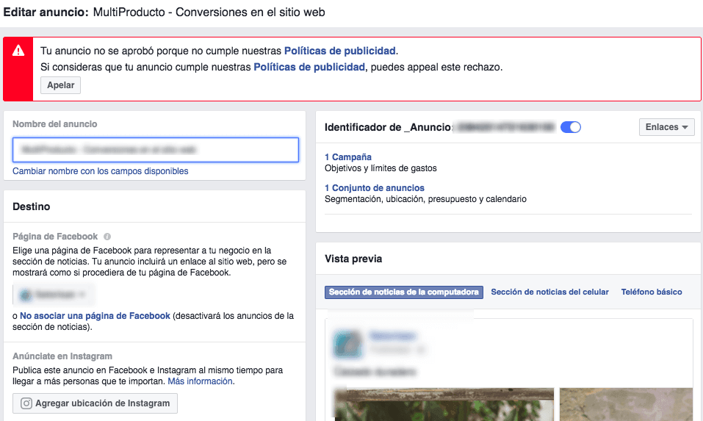This screenshot has height=421, width=703.
Task: Click No asociar una página de Facebook
Action: pyautogui.click(x=95, y=316)
